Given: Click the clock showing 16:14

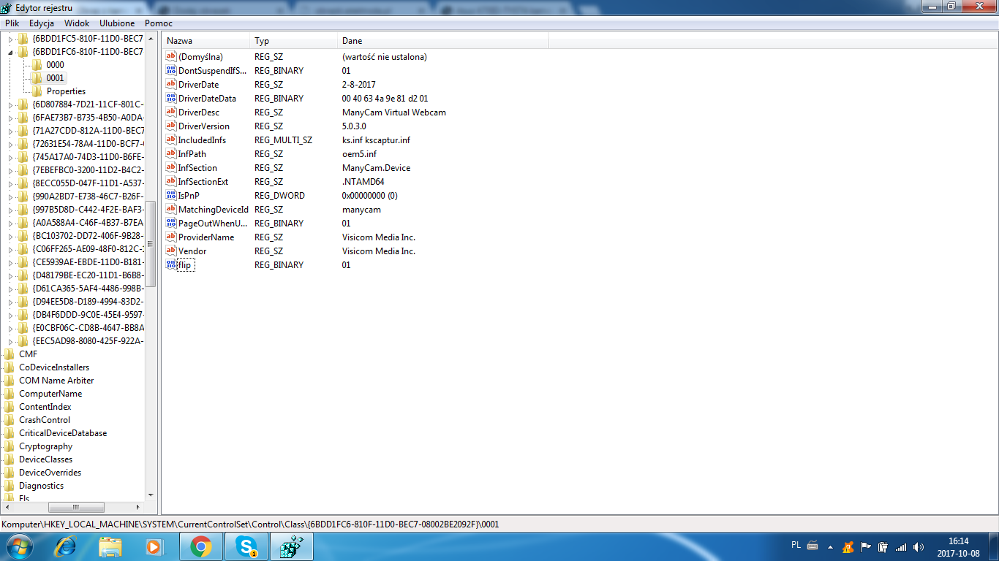Looking at the screenshot, I should (x=958, y=541).
